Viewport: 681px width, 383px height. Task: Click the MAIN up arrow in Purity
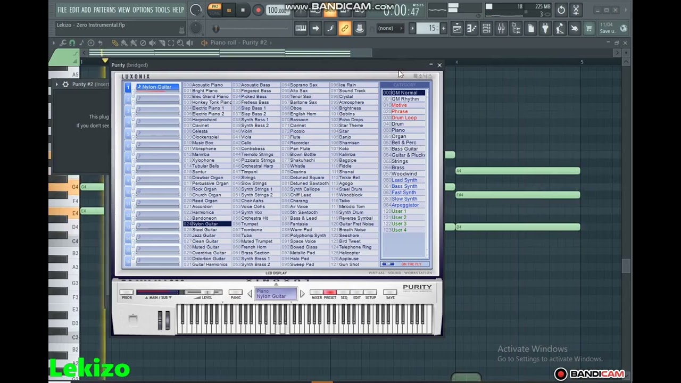pyautogui.click(x=147, y=297)
